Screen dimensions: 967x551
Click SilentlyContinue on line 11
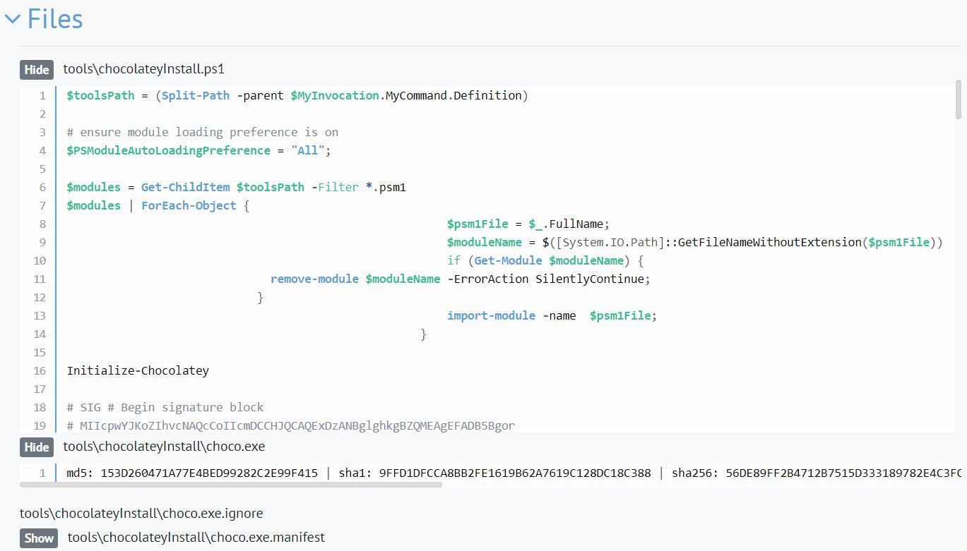[589, 279]
